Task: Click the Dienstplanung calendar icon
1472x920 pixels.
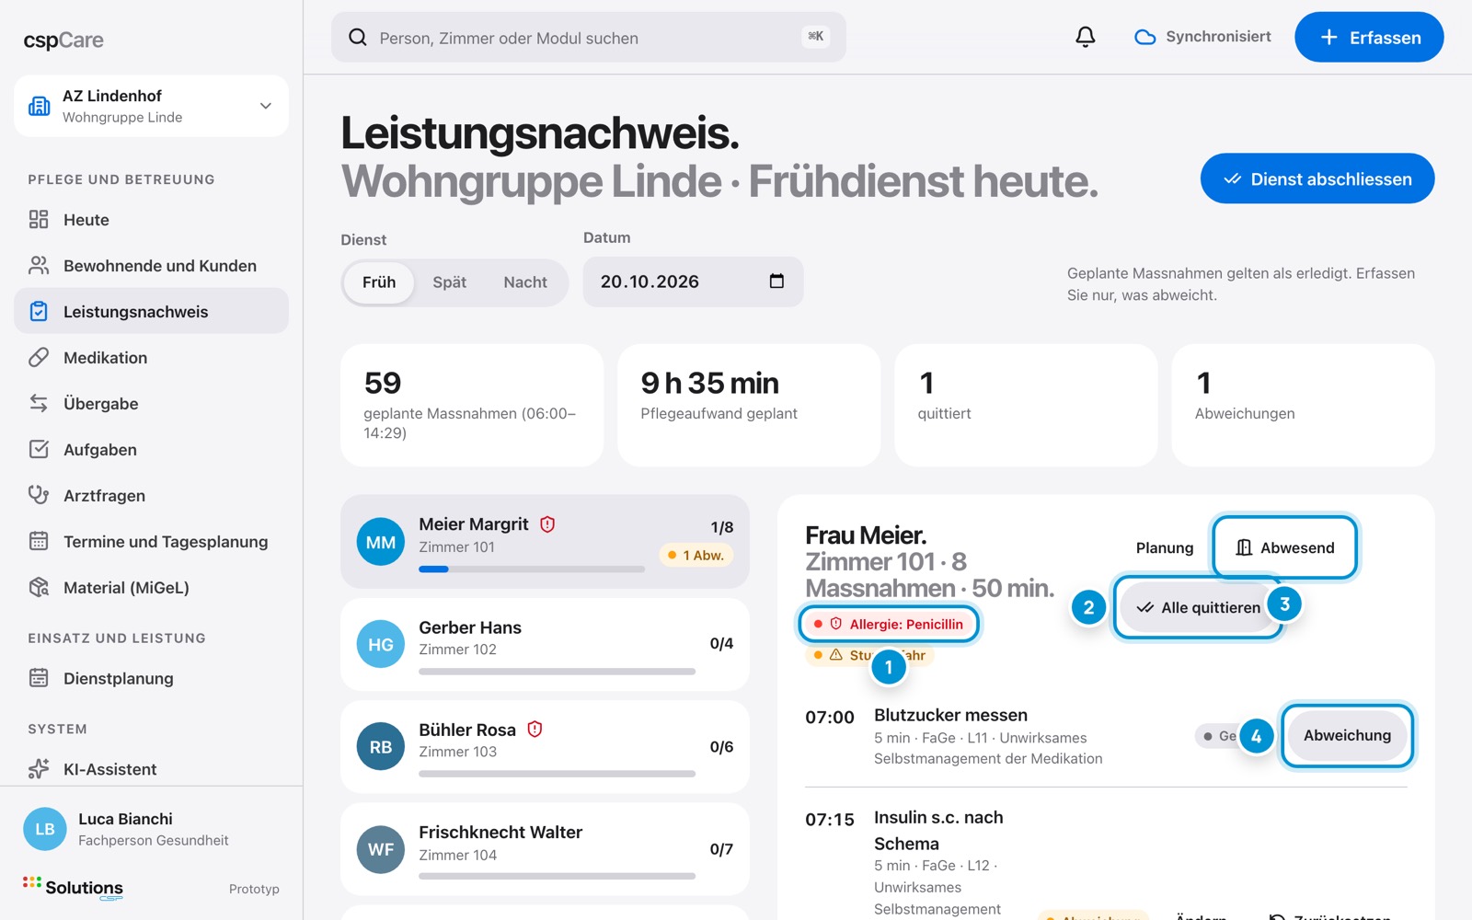Action: (x=39, y=678)
